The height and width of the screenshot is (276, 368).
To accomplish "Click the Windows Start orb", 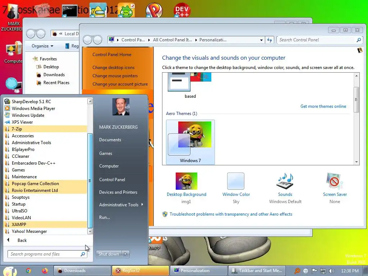I will 10,271.
